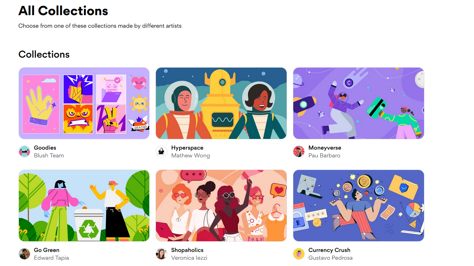Click the Shopaholics collection title
This screenshot has height=266, width=474.
pos(187,250)
